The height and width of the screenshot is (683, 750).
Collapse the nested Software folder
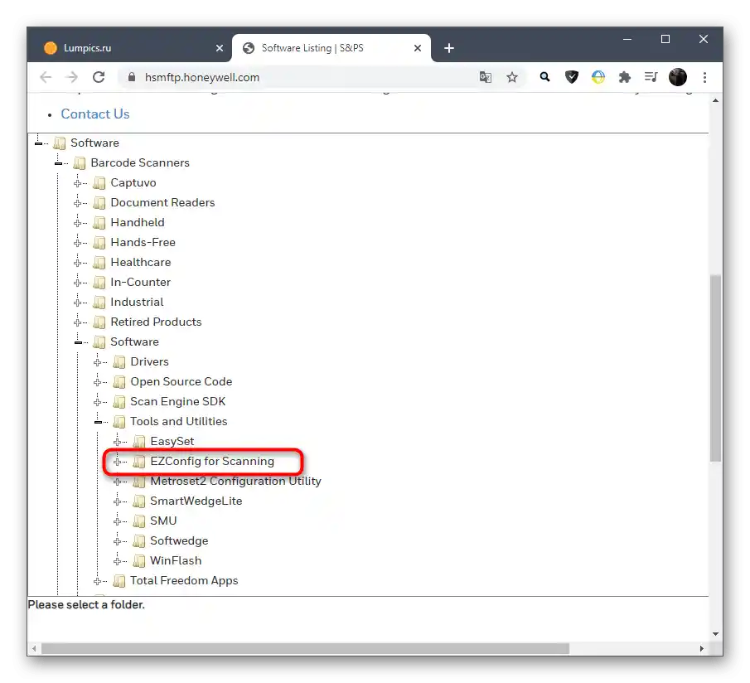(x=79, y=342)
